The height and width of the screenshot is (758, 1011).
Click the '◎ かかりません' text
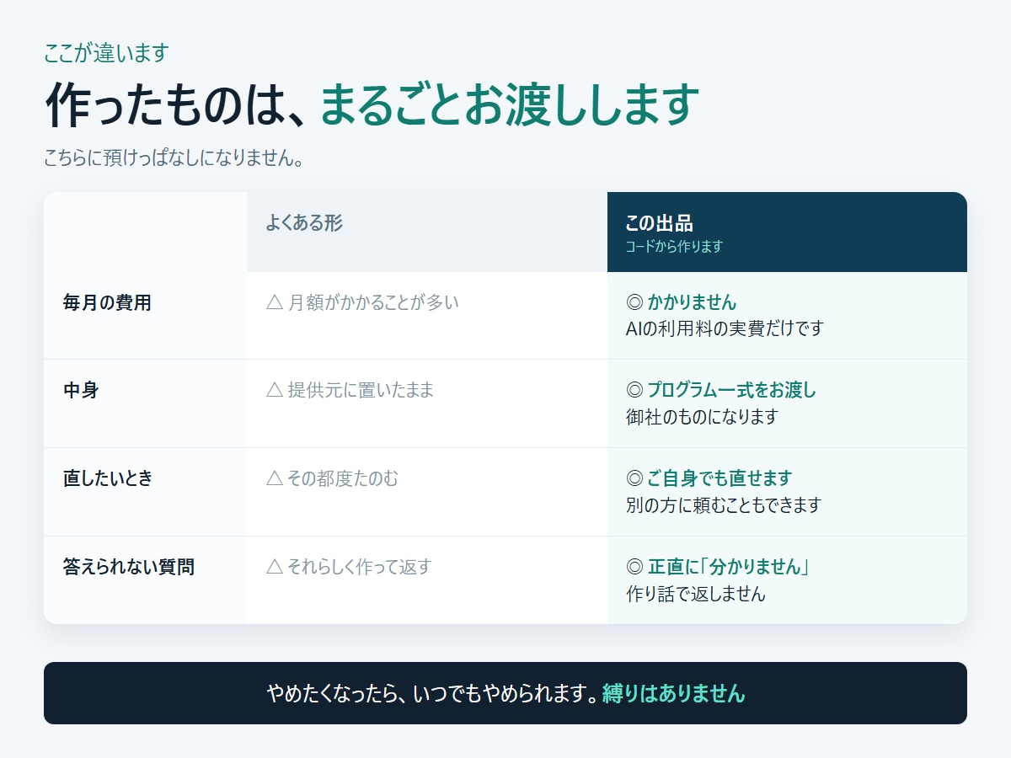point(682,302)
